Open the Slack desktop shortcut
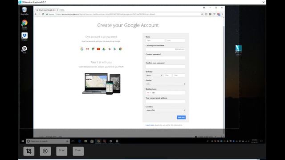Screen dimensions: 285x160 [x=24, y=49]
